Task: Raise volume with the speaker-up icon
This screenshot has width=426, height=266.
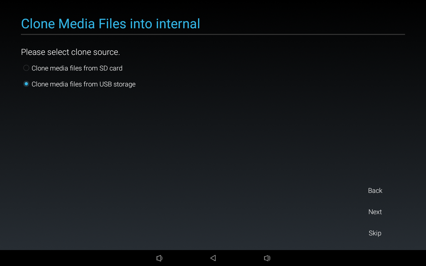Action: [x=267, y=258]
